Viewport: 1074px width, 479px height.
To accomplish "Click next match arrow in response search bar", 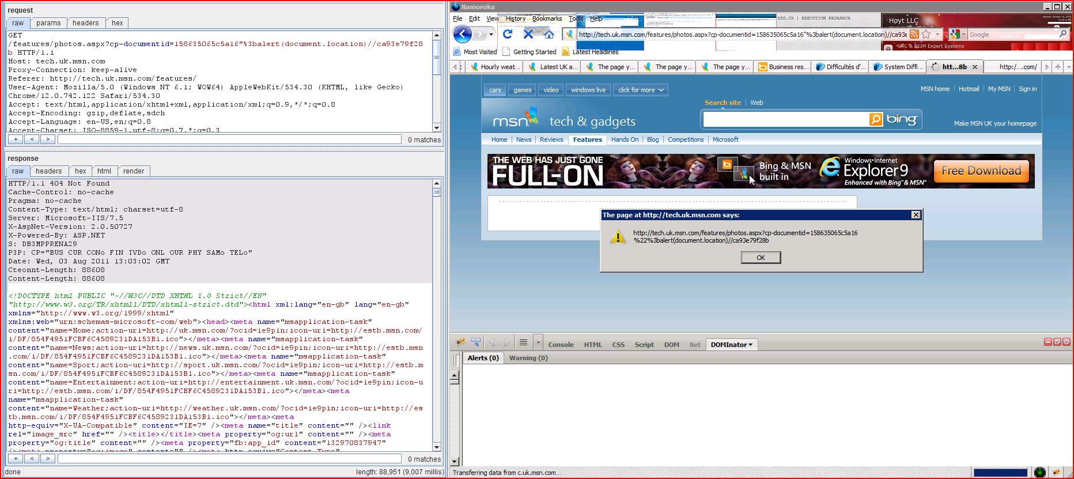I will [x=48, y=459].
